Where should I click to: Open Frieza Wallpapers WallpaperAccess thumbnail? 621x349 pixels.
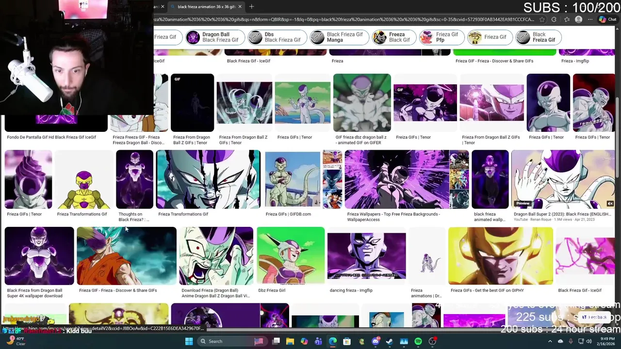coord(397,180)
